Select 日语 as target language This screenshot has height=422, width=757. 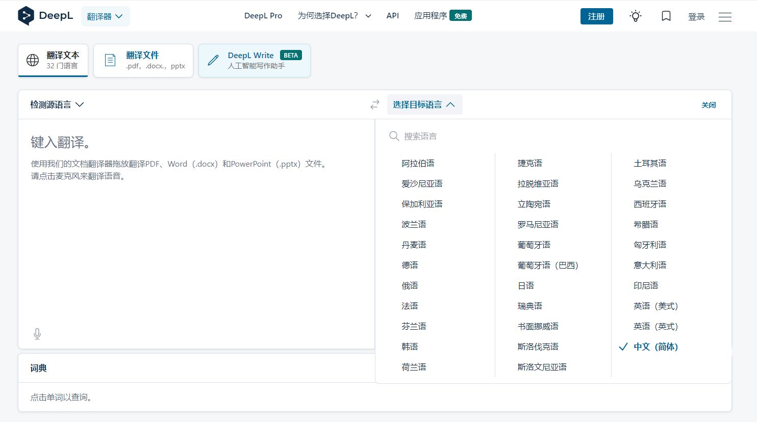click(526, 285)
